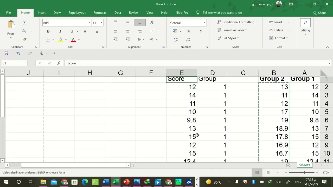333x187 pixels.
Task: Open the General number format dropdown
Action: 205,23
